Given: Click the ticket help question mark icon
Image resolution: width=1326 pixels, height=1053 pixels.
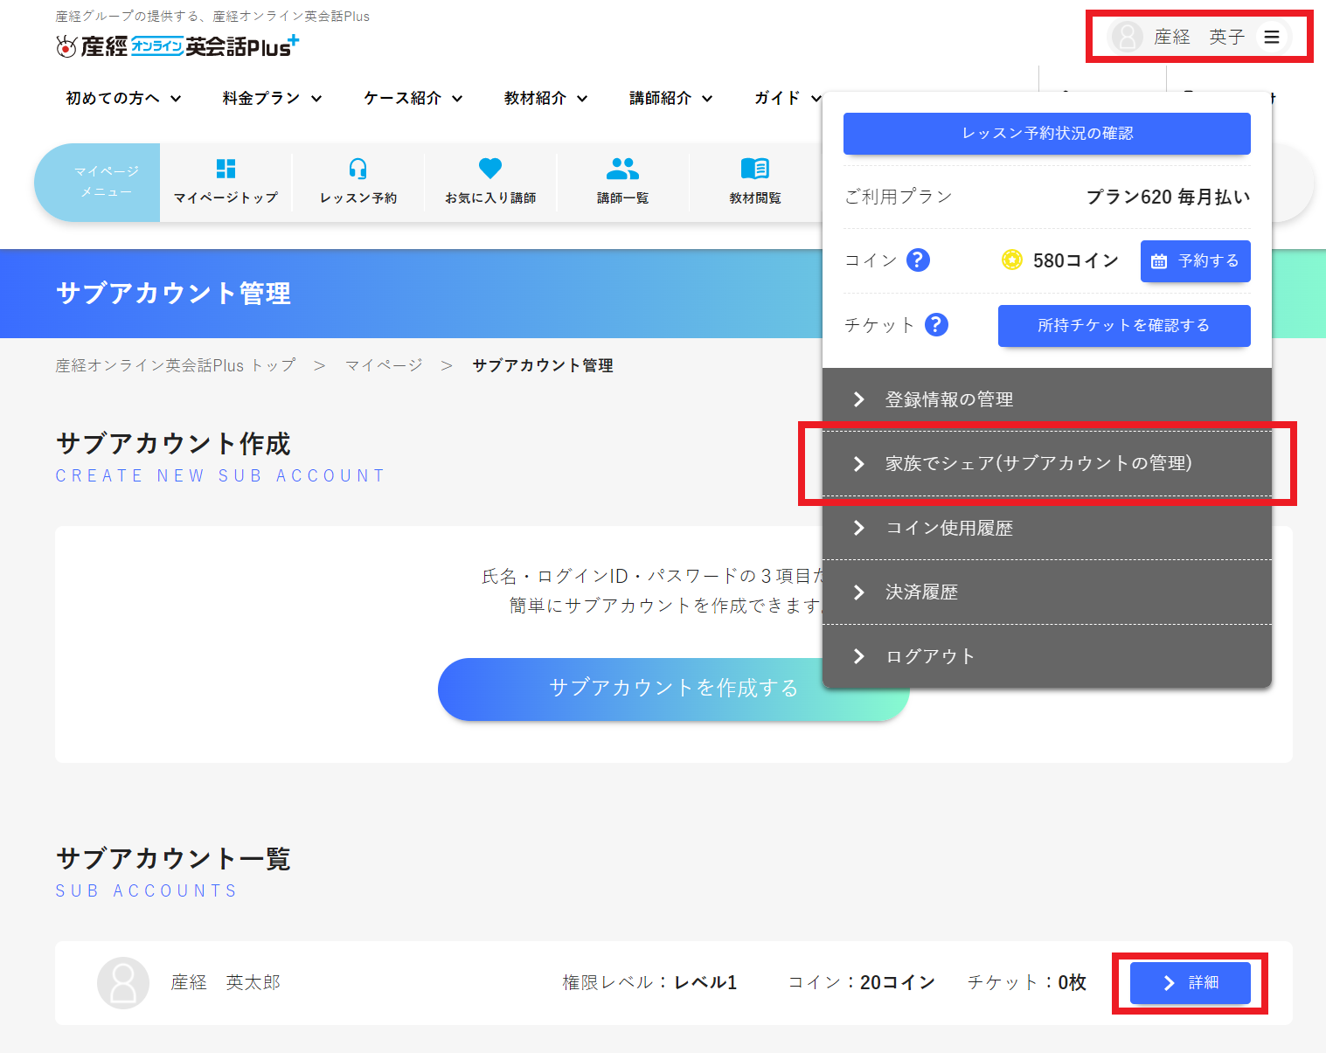Looking at the screenshot, I should 936,324.
